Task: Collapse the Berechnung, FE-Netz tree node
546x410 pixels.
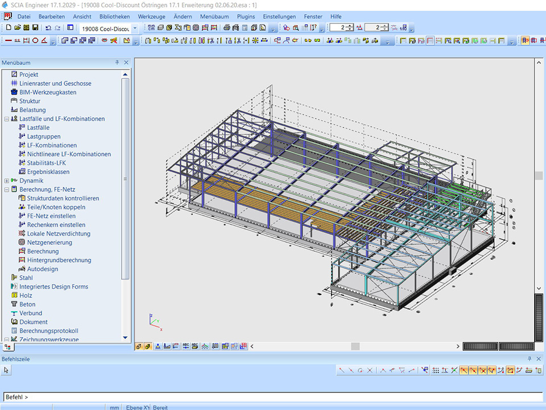Action: tap(7, 190)
